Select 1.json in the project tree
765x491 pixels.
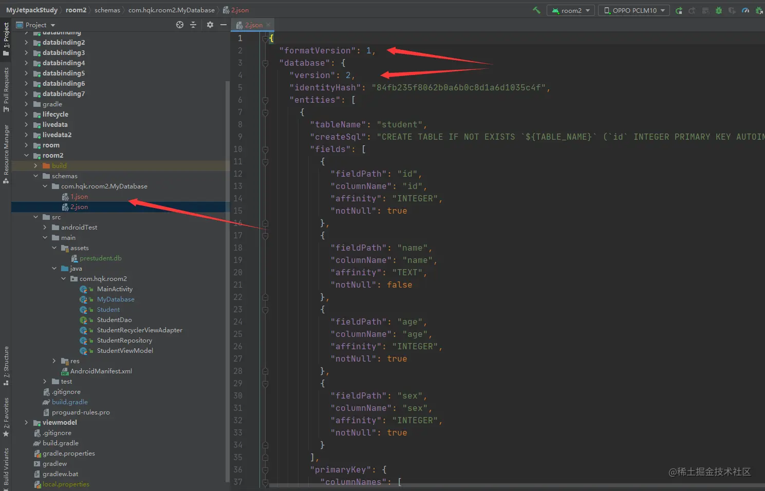tap(79, 197)
